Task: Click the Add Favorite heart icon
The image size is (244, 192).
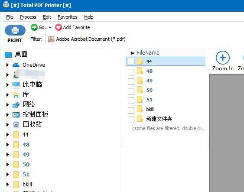Action: pos(59,27)
